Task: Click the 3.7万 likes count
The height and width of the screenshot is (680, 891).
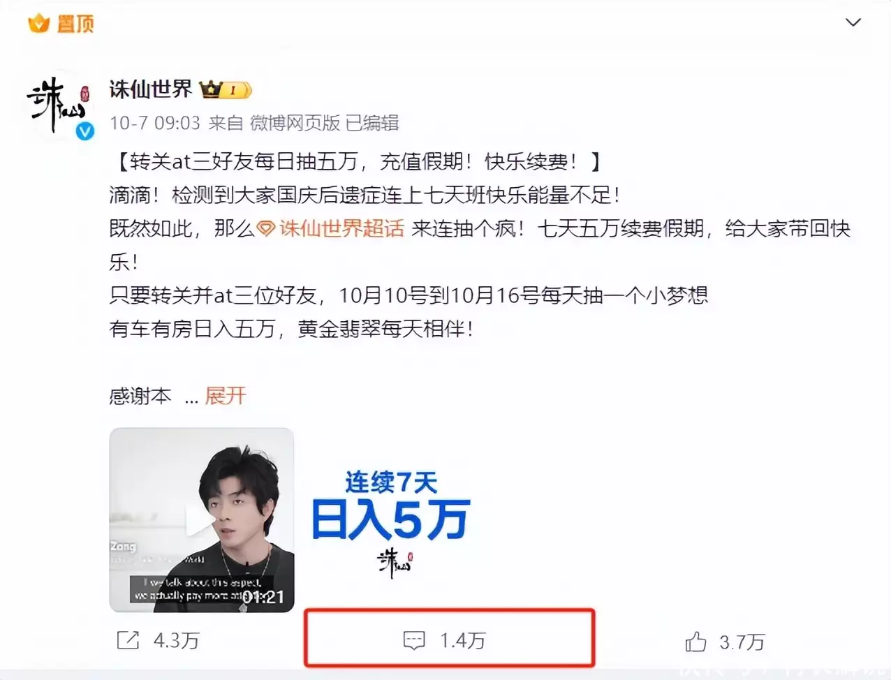Action: point(742,642)
